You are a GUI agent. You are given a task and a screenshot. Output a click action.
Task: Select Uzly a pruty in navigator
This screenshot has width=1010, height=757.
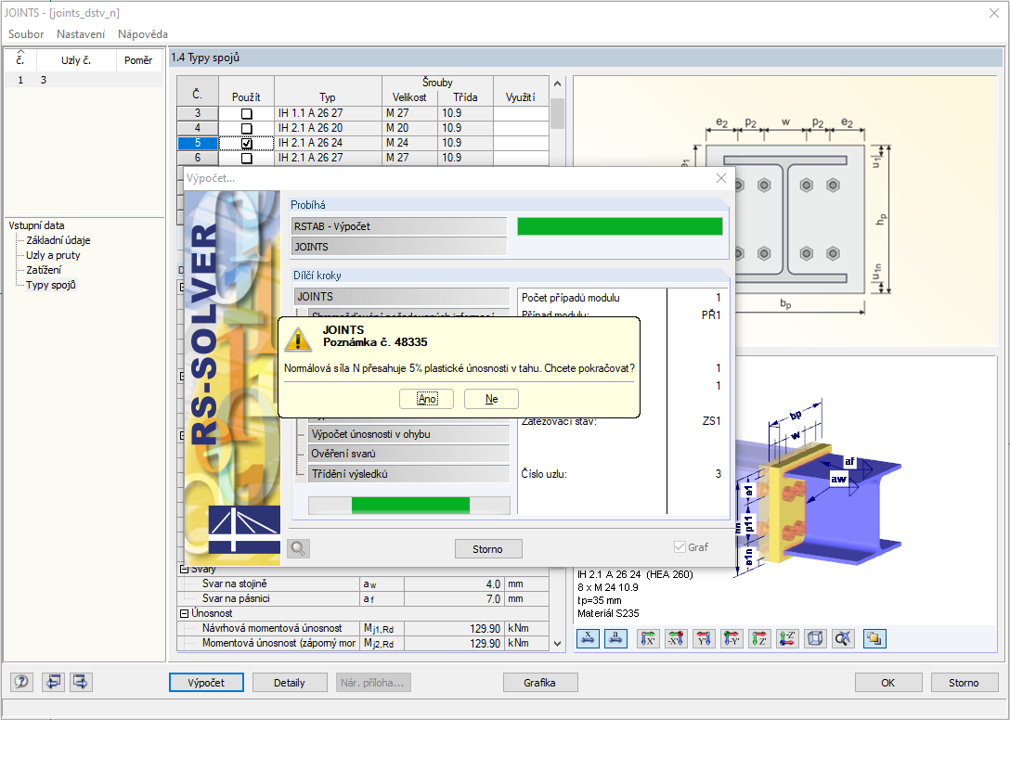[53, 255]
